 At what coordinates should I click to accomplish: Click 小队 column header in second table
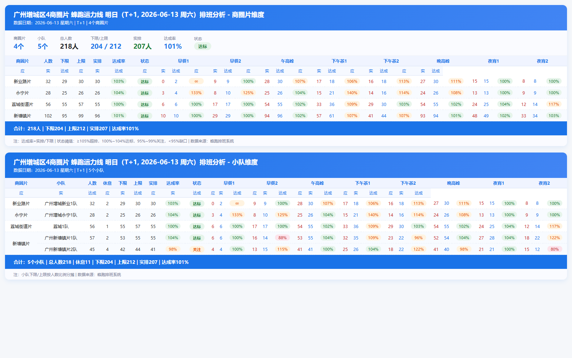click(61, 183)
